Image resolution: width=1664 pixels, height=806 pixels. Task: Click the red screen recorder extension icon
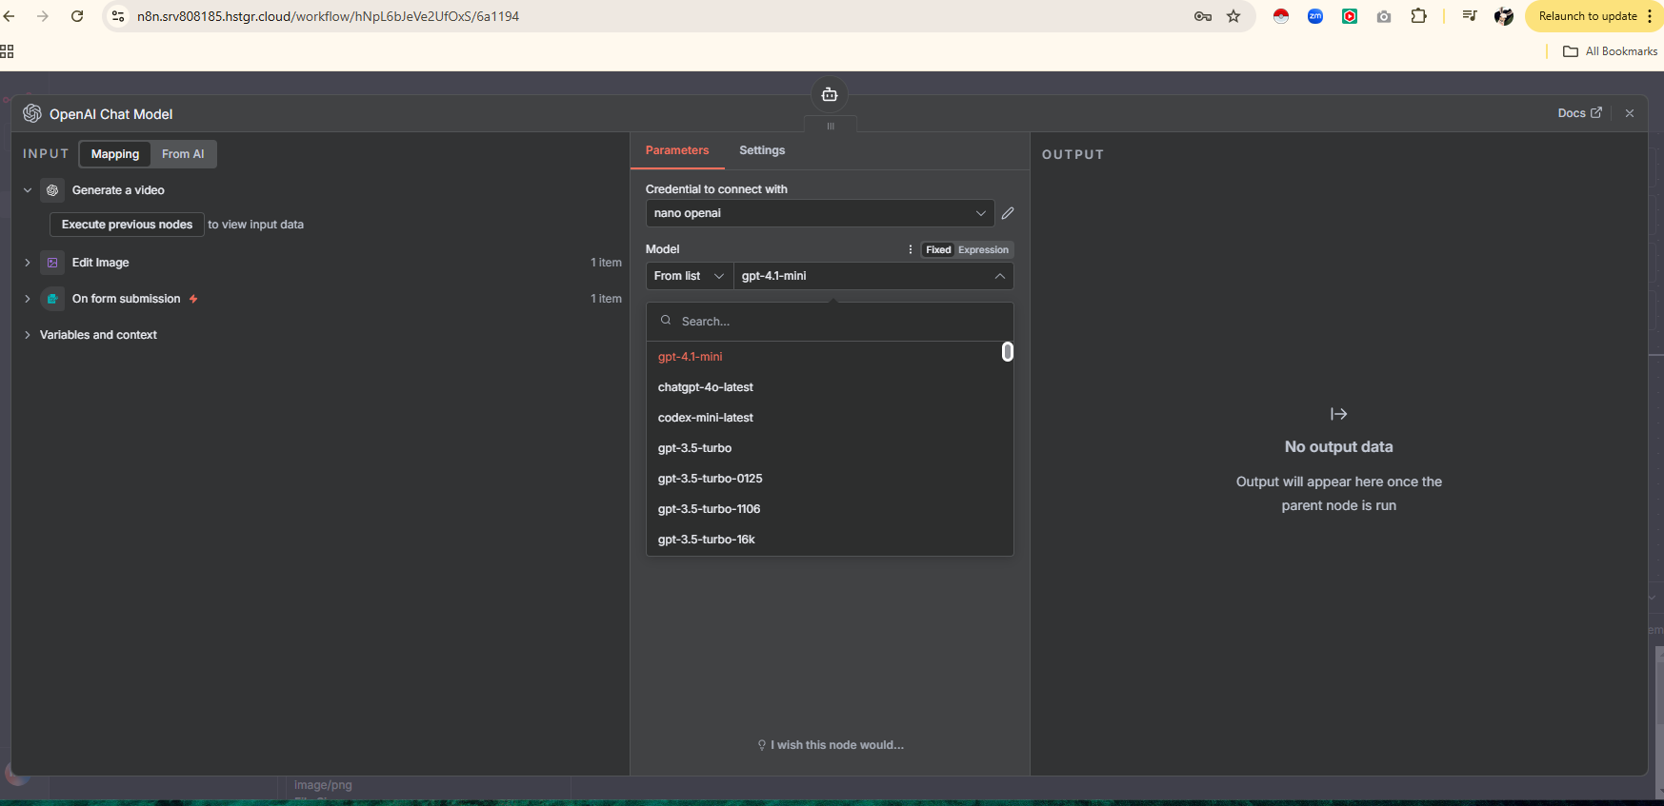tap(1350, 16)
